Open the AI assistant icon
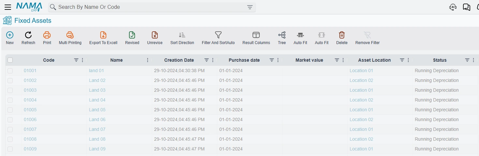The width and height of the screenshot is (479, 156). click(453, 7)
